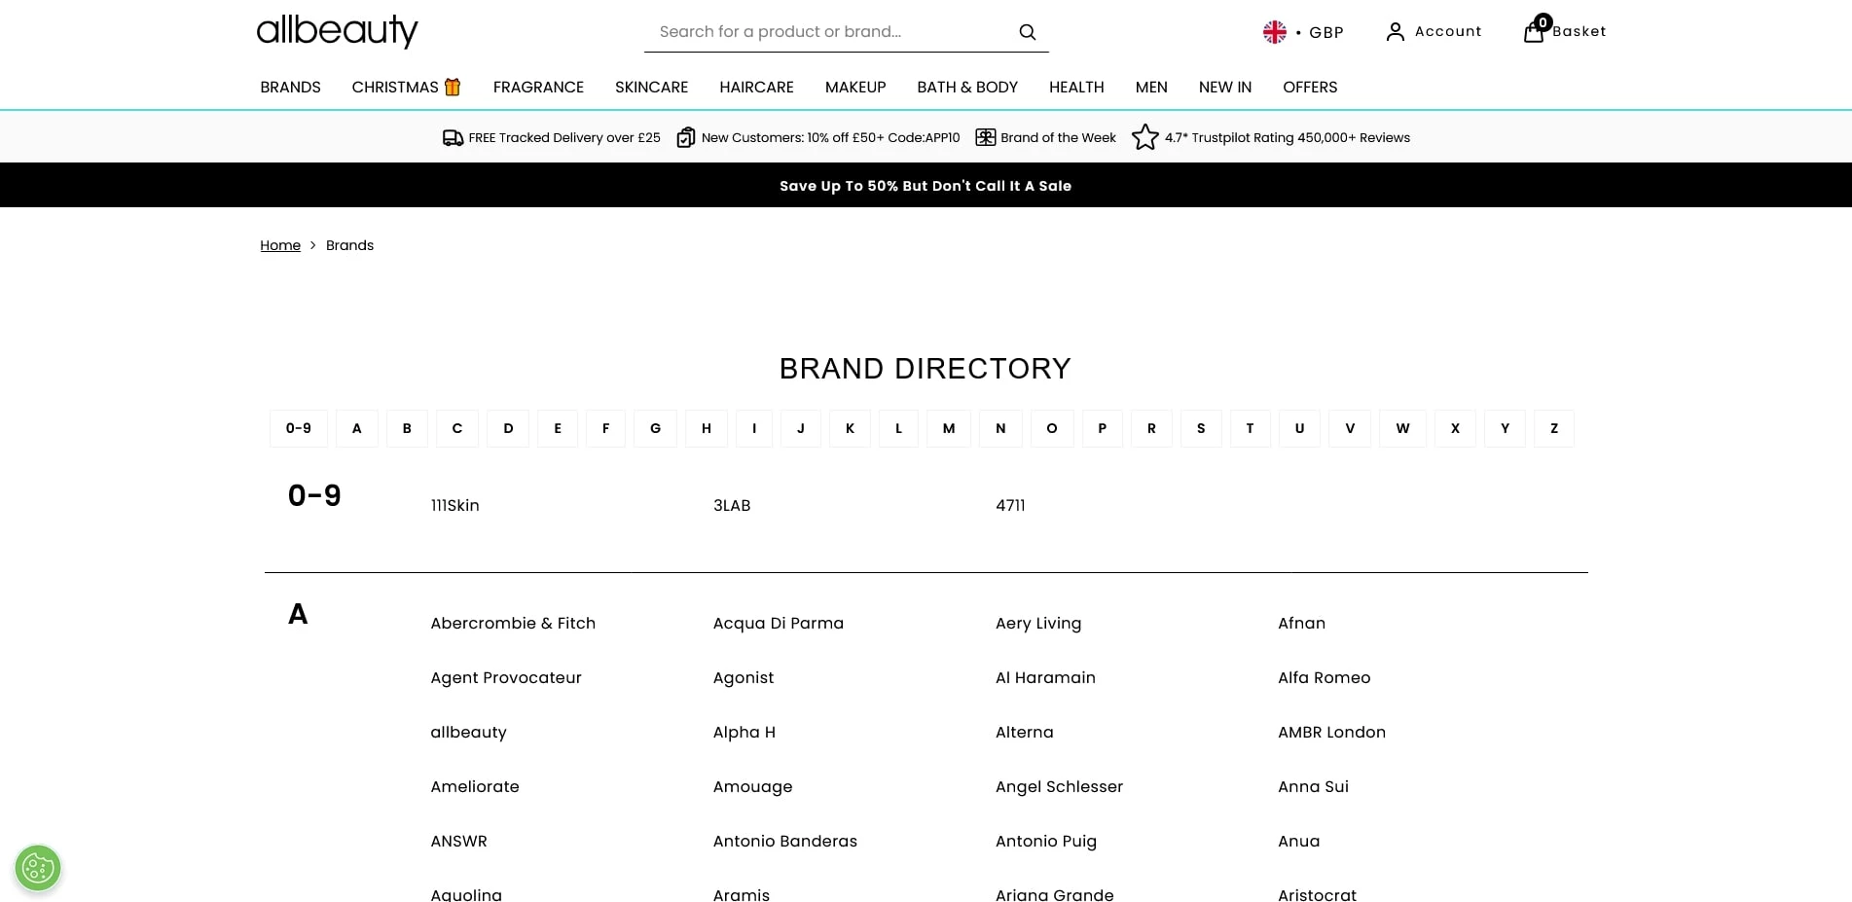Screen dimensions: 1852x902
Task: Go to Home via breadcrumb
Action: 280,245
